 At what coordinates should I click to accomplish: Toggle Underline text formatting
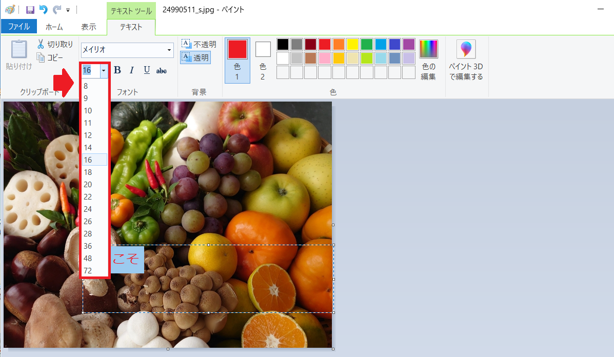147,70
